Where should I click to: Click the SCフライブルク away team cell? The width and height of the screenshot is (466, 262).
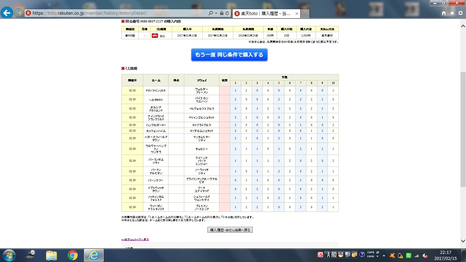coord(202,125)
